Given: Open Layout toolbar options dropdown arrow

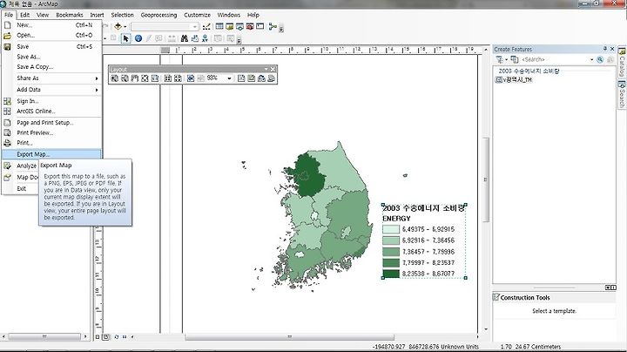Looking at the screenshot, I should tap(266, 69).
